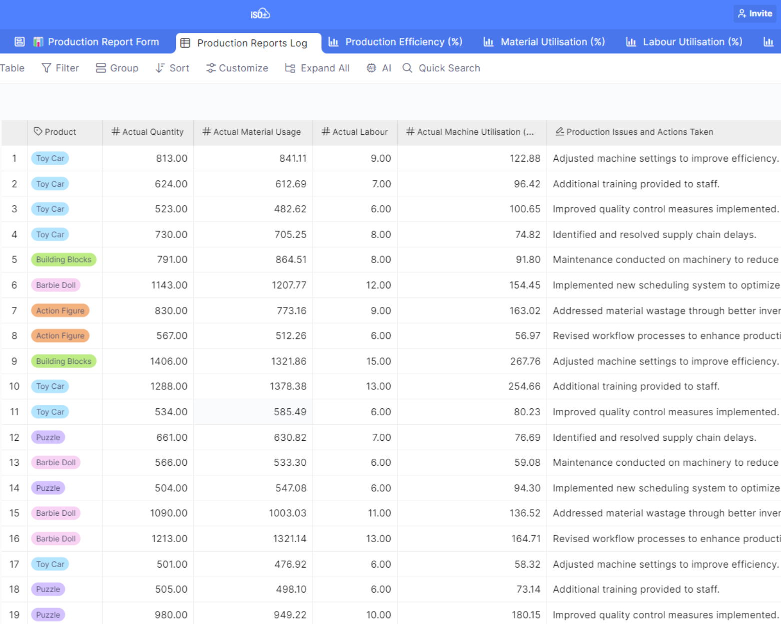Screen dimensions: 781x624
Task: Click the Toy Car tag in row 17
Action: 50,564
